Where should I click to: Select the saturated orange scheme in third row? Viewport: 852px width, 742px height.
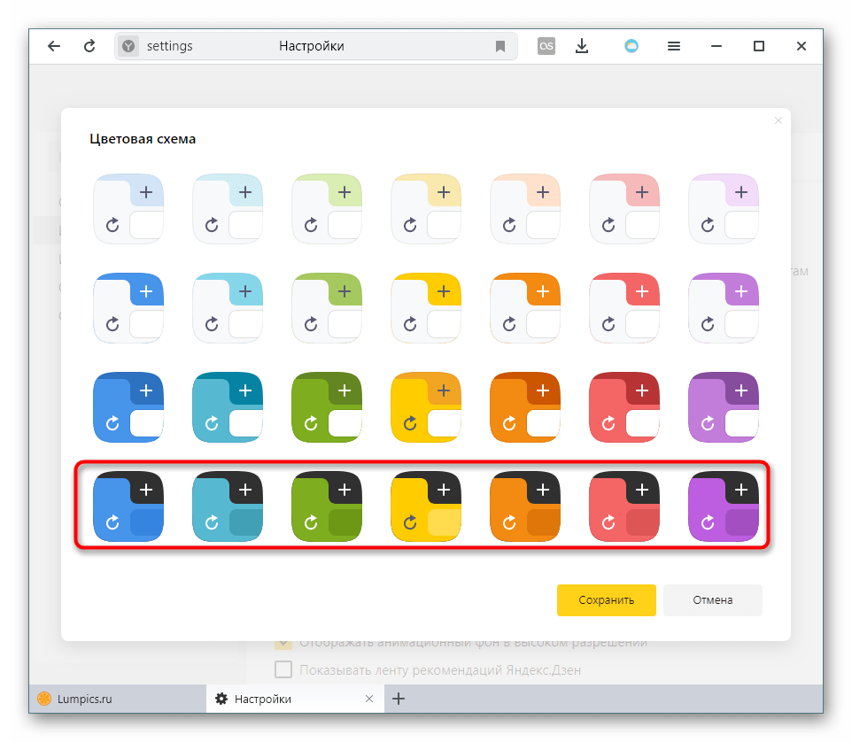pos(525,407)
